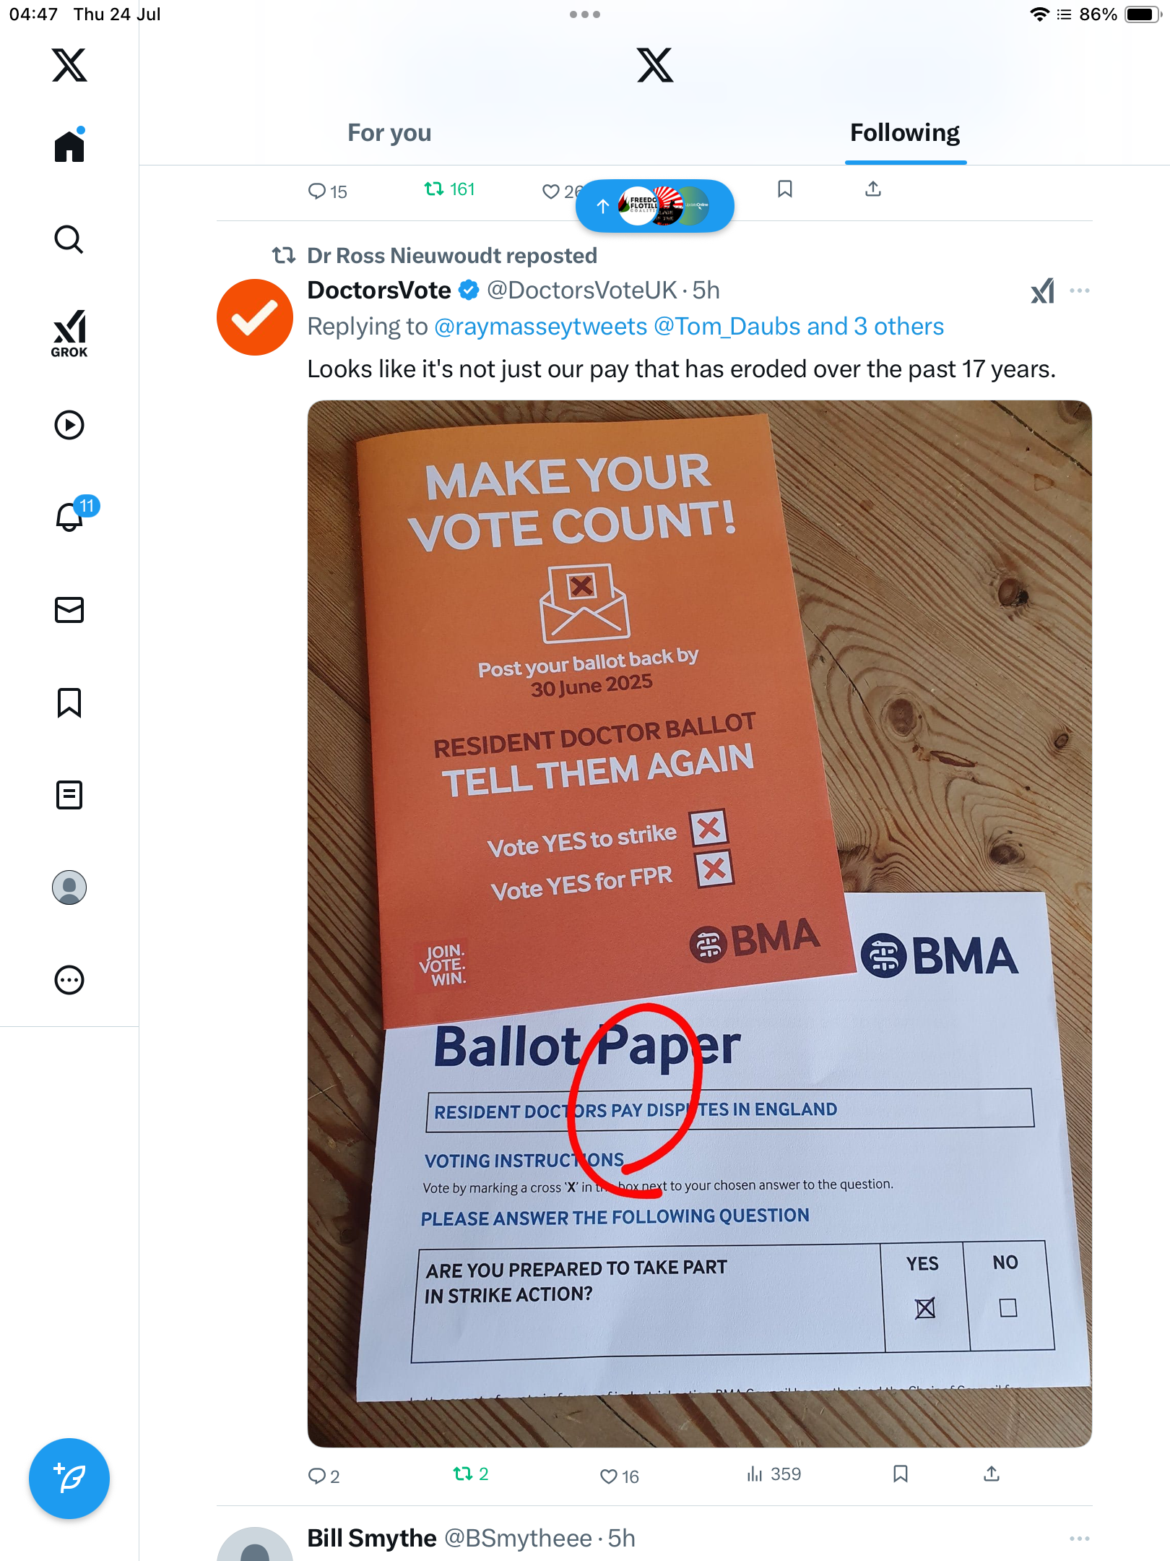Open the BMA ballot paper photo
The width and height of the screenshot is (1170, 1561).
click(699, 924)
